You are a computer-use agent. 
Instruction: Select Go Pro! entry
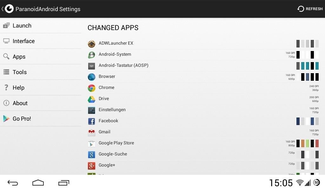tap(41, 118)
